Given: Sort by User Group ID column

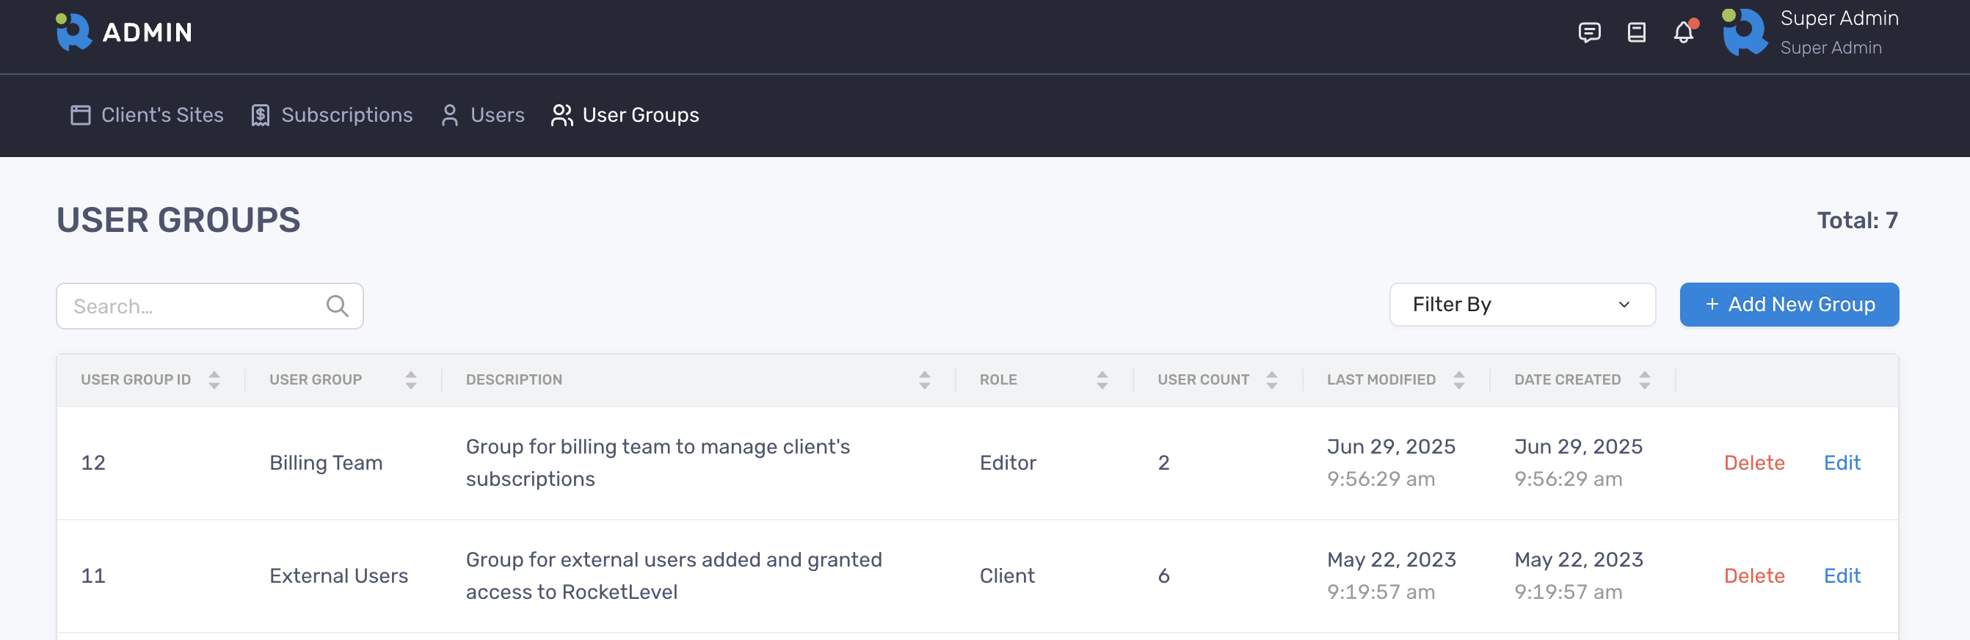Looking at the screenshot, I should coord(214,380).
